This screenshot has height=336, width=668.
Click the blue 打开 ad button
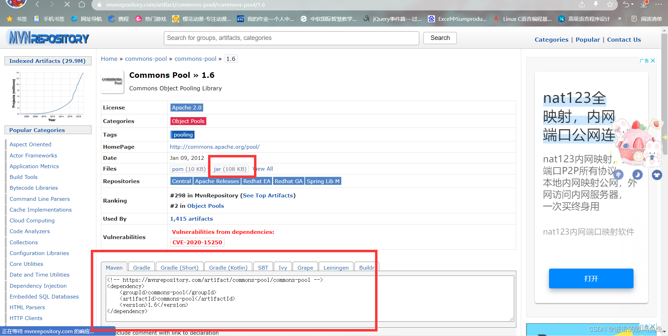591,278
